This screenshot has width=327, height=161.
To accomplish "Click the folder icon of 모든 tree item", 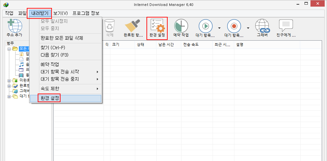I will (15, 49).
